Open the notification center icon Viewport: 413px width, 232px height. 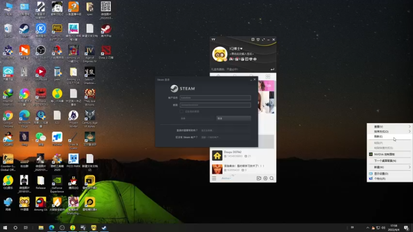406,228
